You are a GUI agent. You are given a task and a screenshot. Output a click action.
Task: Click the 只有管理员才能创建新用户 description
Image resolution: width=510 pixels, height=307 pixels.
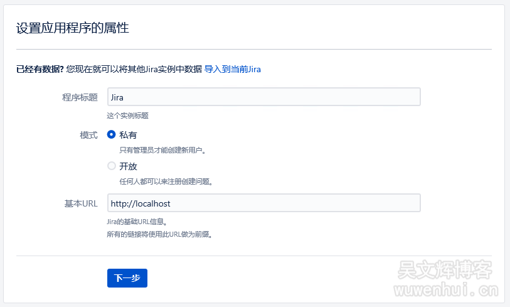162,150
